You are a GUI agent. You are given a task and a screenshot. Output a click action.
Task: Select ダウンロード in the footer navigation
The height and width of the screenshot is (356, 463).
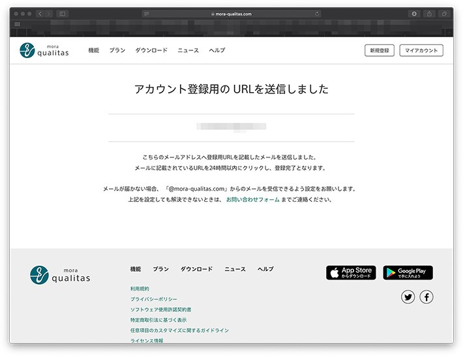point(196,269)
